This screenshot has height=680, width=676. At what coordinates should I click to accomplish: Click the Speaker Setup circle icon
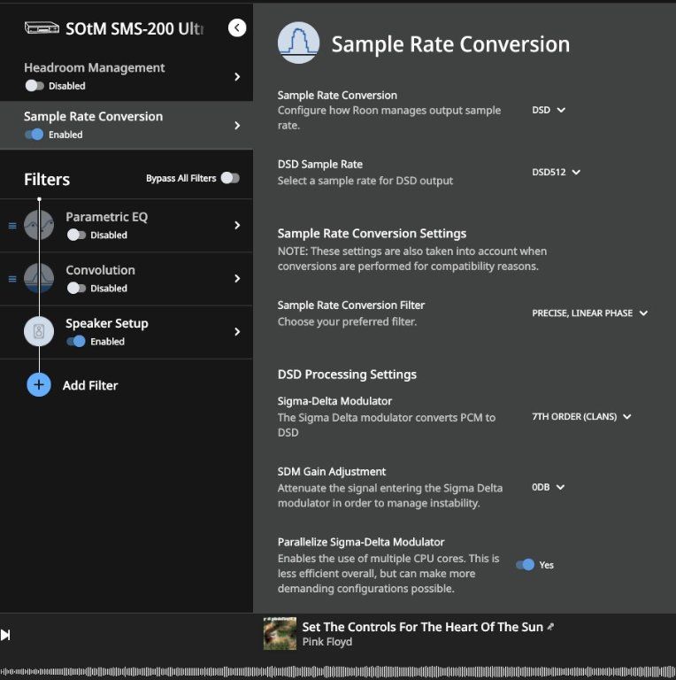39,331
